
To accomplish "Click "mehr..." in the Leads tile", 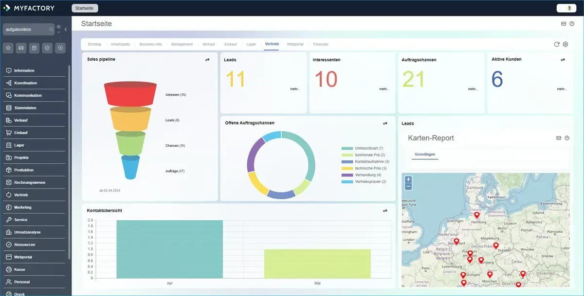I will tap(295, 89).
